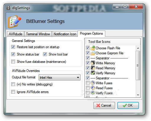151x121 pixels.
Task: Click the Tool Bar Icons scrollbar thumb
Action: pos(138,65)
